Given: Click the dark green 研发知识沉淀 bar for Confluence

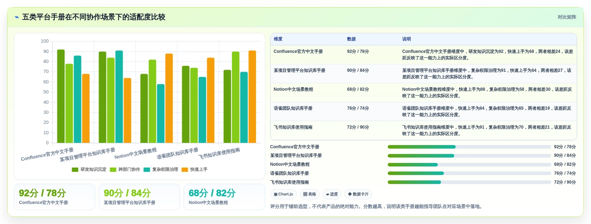Looking at the screenshot, I should (x=61, y=96).
